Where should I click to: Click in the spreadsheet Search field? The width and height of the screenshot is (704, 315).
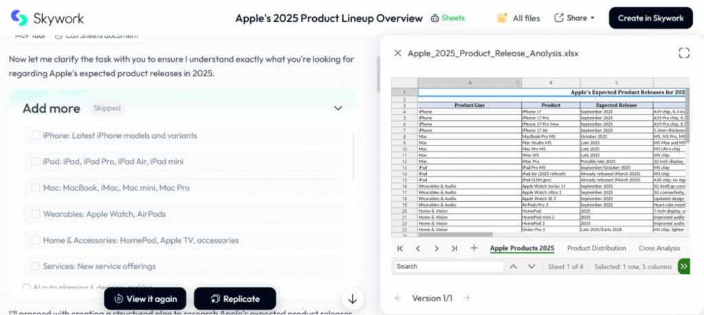coord(447,266)
